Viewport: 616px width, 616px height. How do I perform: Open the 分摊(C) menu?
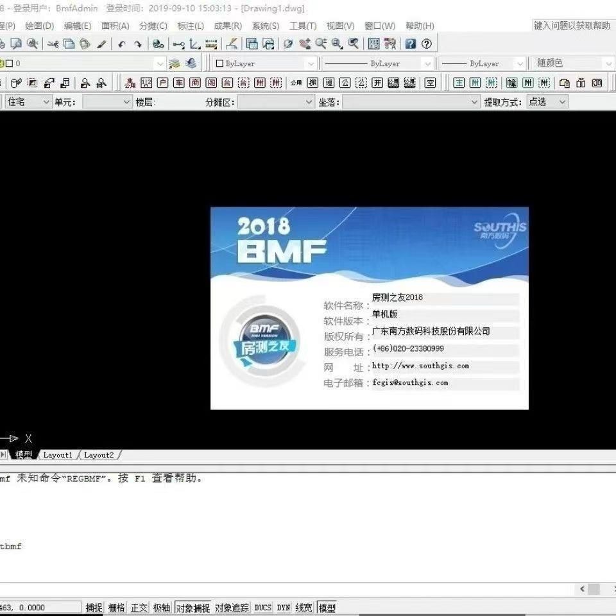coord(153,26)
